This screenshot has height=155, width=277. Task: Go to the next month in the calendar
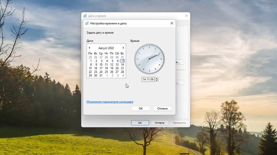[x=123, y=48]
